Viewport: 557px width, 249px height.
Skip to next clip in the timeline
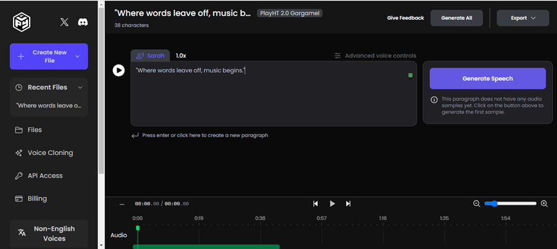click(x=348, y=203)
